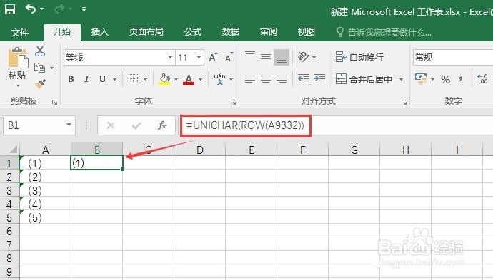This screenshot has height=280, width=493.
Task: Expand the 粘贴 paste options arrow
Action: (x=18, y=85)
